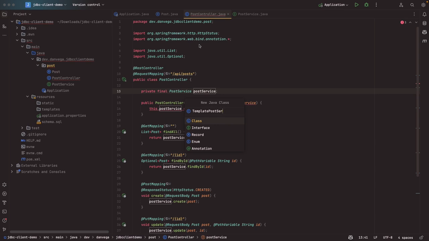Viewport: 429px width, 241px height.
Task: Expand External Libraries node
Action: [12, 165]
